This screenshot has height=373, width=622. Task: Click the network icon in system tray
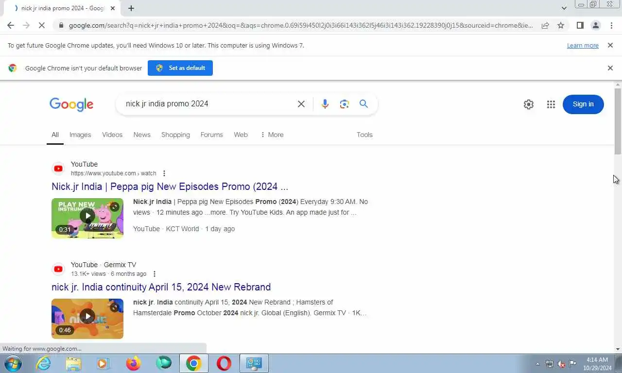click(x=549, y=364)
